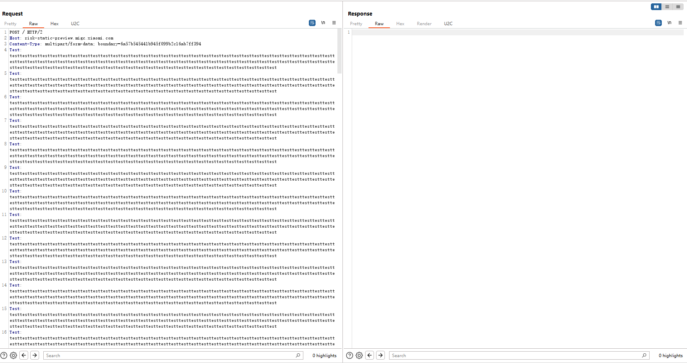Viewport: 687px width, 363px height.
Task: Switch Request view to Pretty tab
Action: tap(11, 24)
